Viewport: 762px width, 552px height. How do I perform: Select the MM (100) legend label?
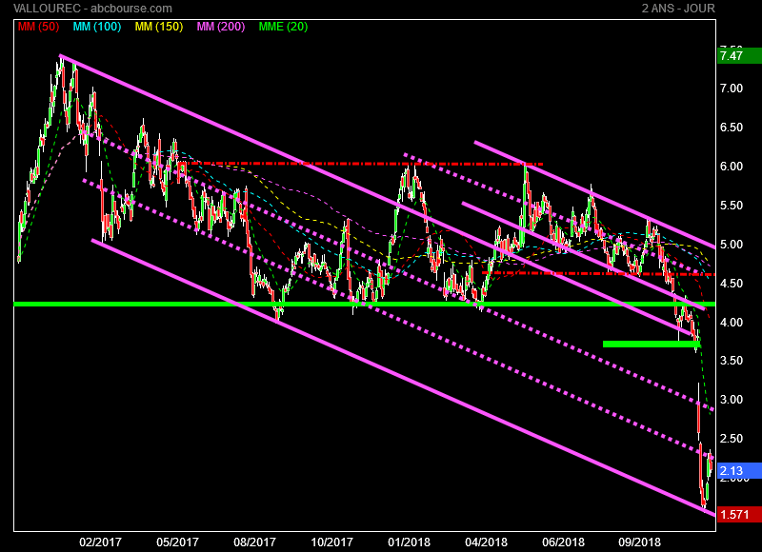[97, 27]
